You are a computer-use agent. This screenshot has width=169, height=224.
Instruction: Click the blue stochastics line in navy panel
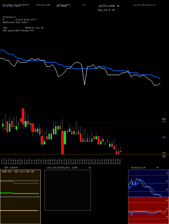(x=145, y=187)
